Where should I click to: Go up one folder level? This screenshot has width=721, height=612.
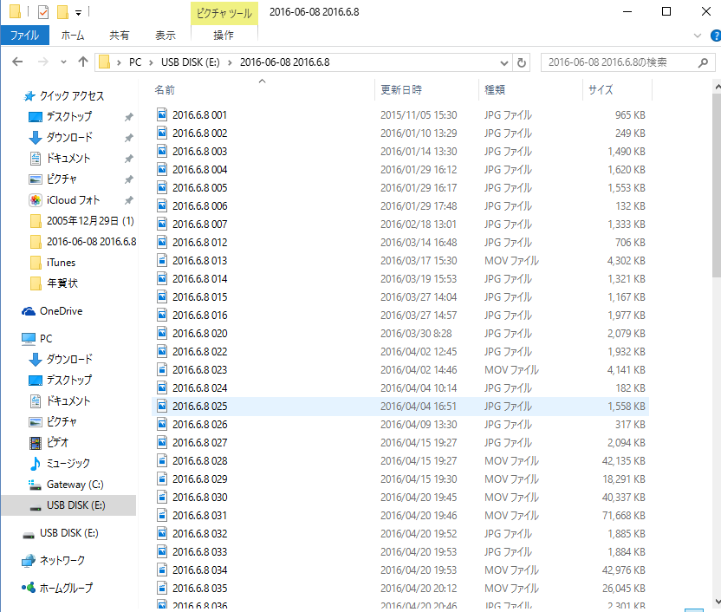[x=83, y=62]
